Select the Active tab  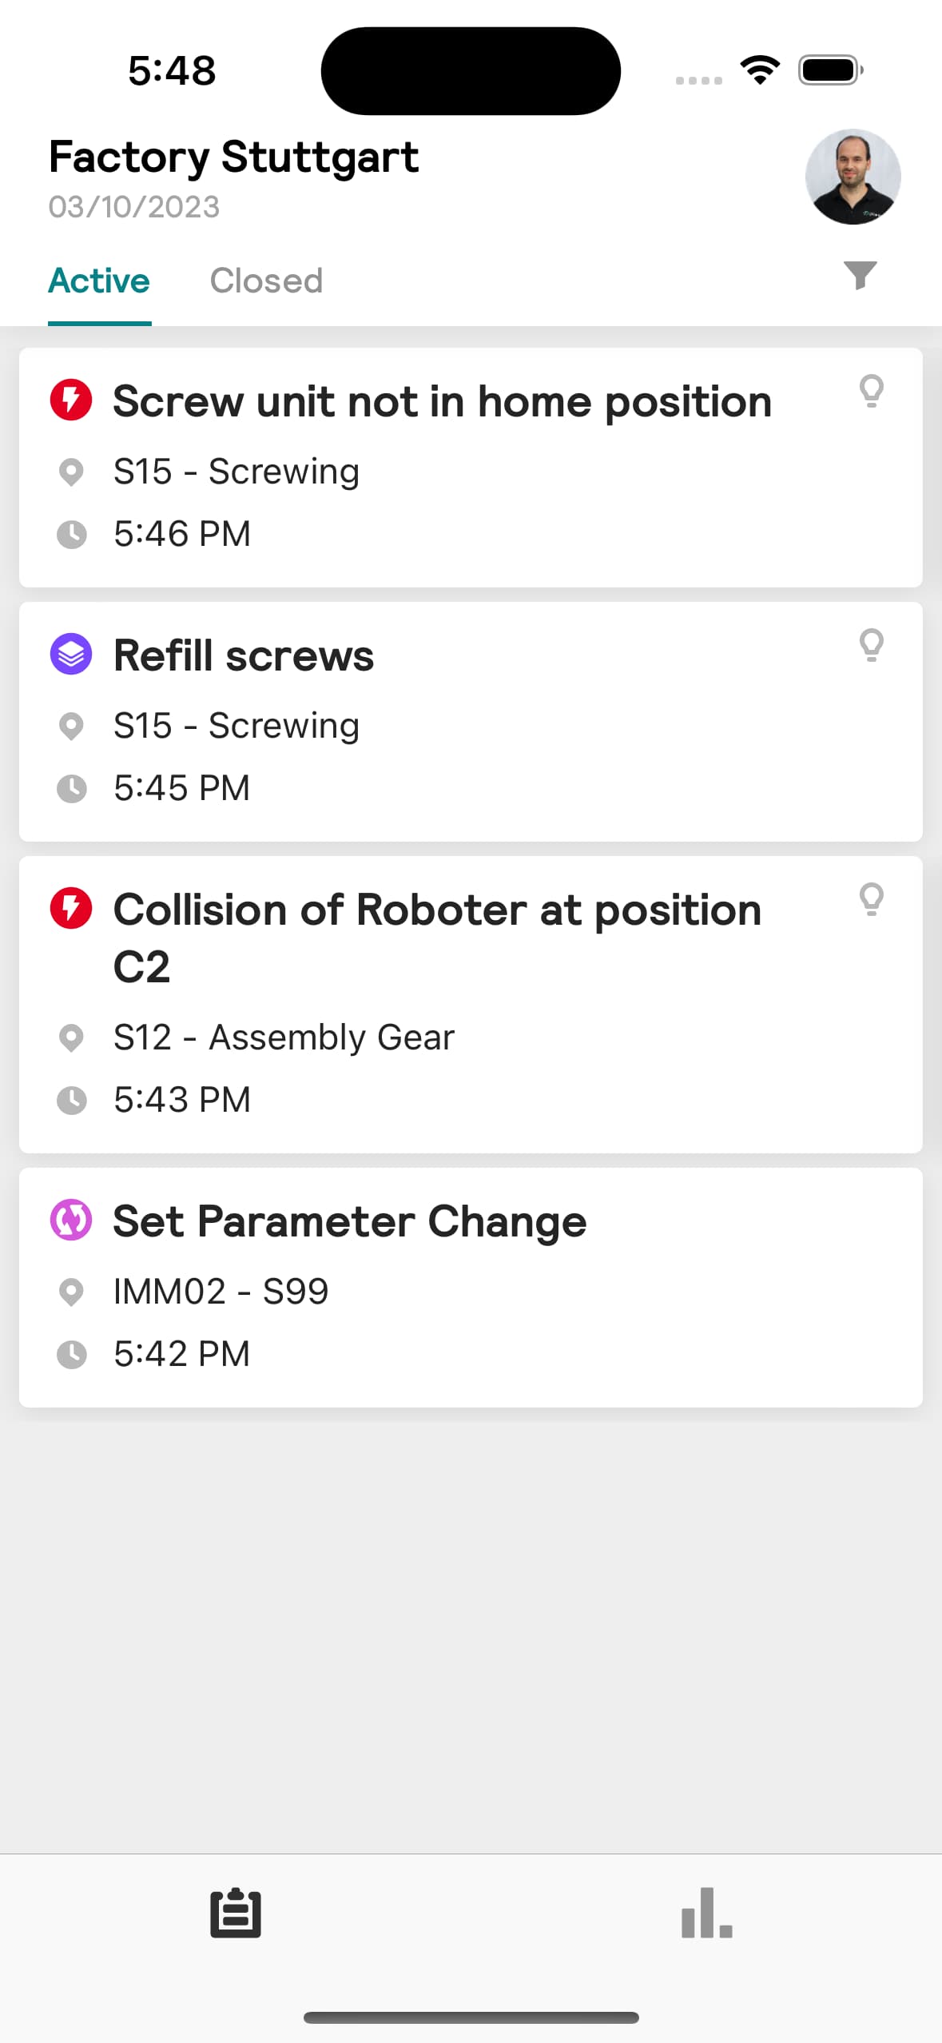click(99, 281)
